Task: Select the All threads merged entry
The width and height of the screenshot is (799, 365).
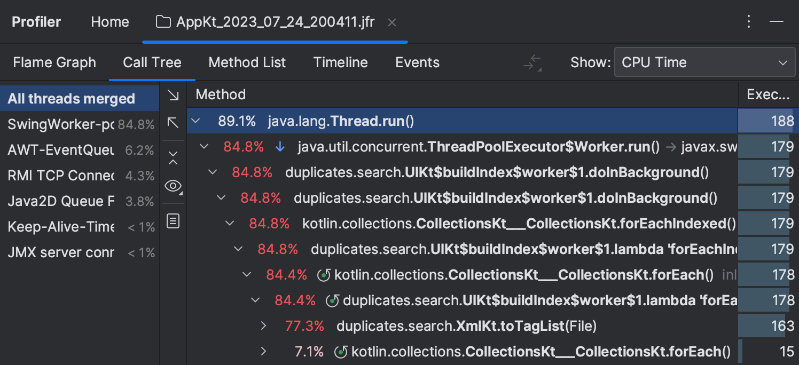Action: (x=72, y=98)
